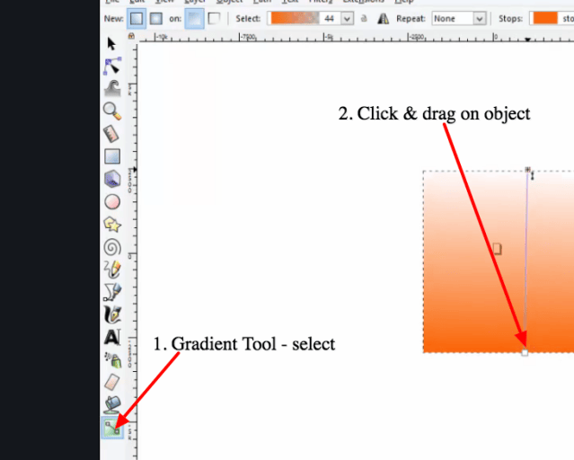Click the orange gradient rectangle object
This screenshot has width=574, height=460.
tap(499, 261)
